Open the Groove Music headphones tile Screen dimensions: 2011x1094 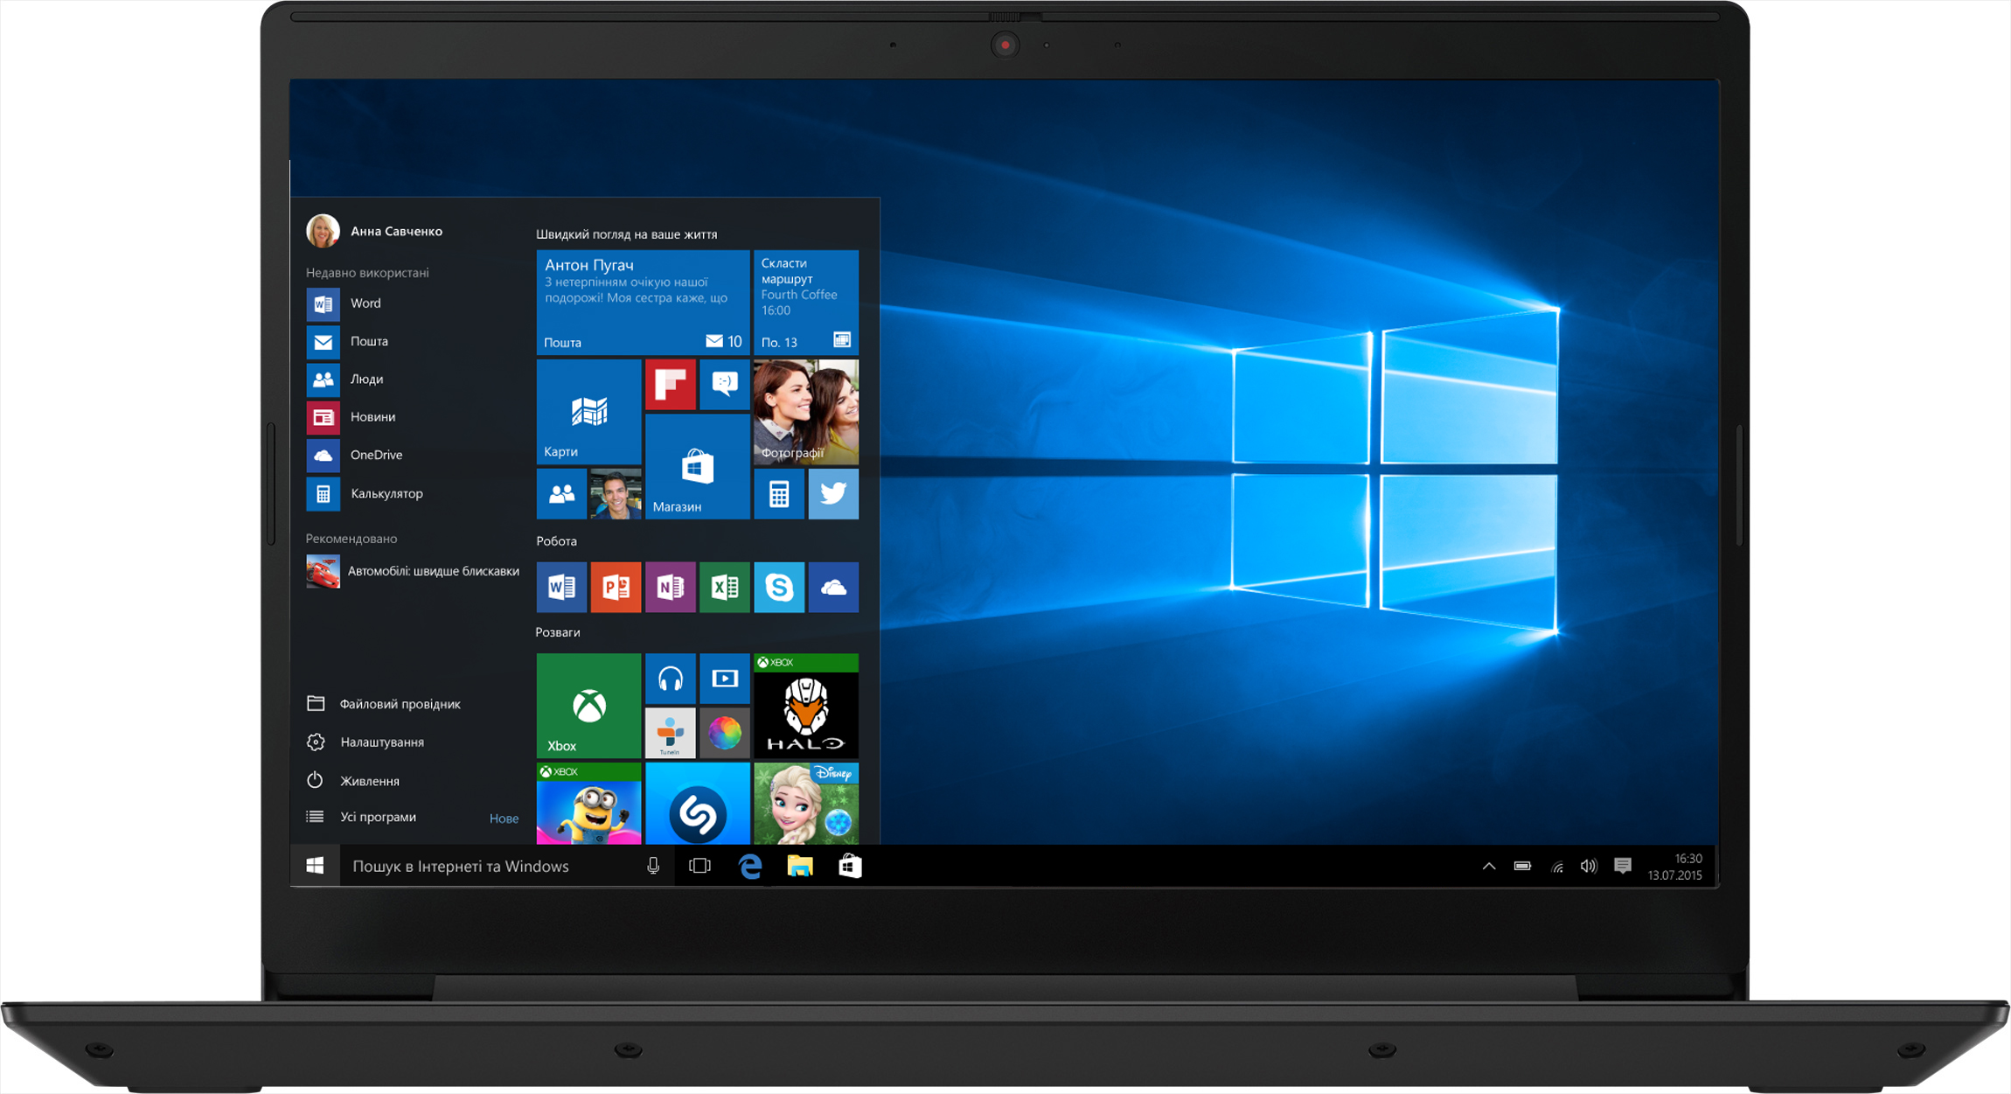(671, 679)
